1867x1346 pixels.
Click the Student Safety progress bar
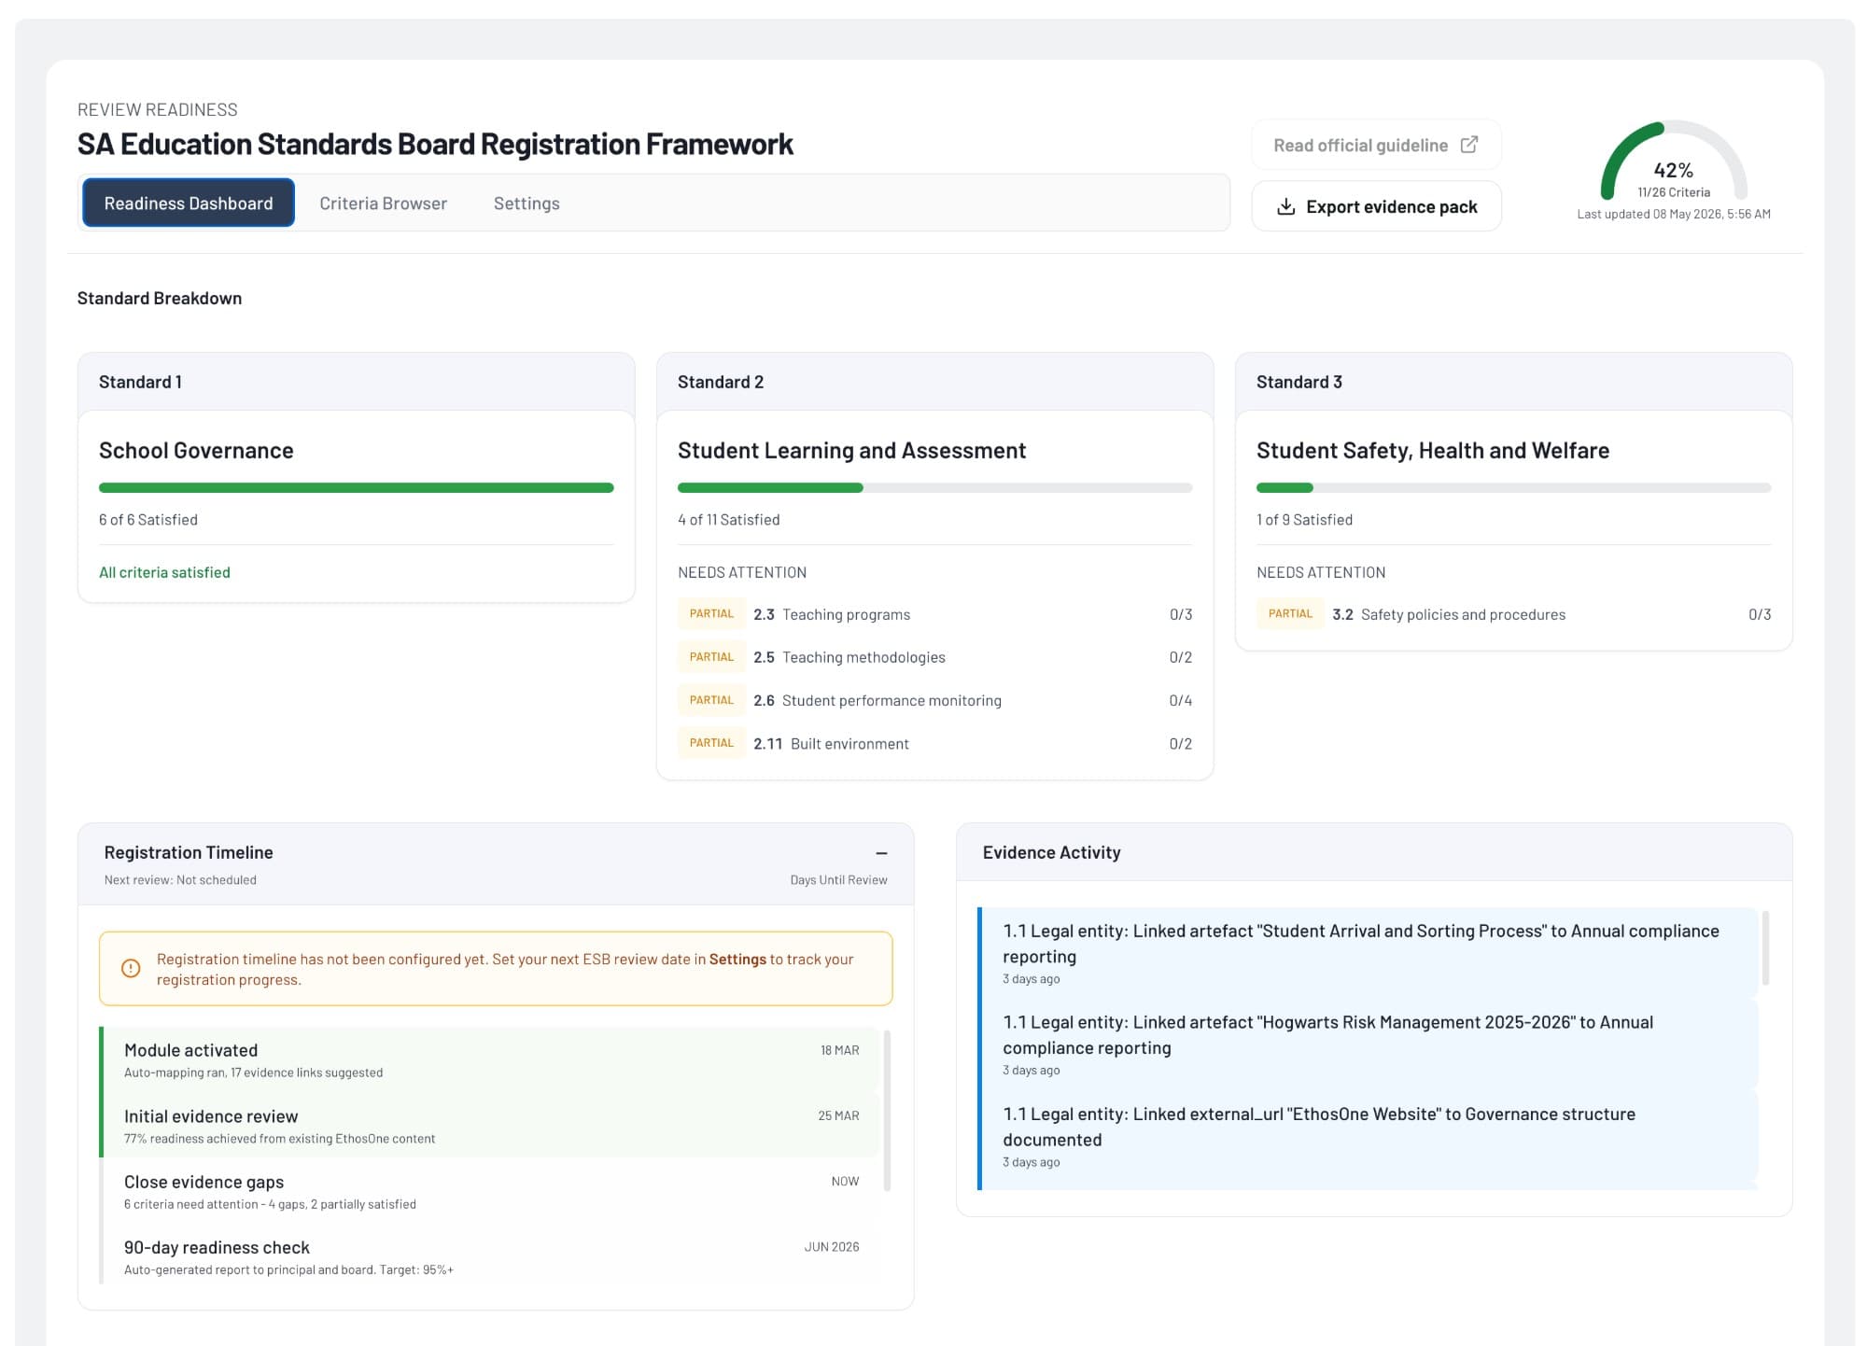point(1513,487)
